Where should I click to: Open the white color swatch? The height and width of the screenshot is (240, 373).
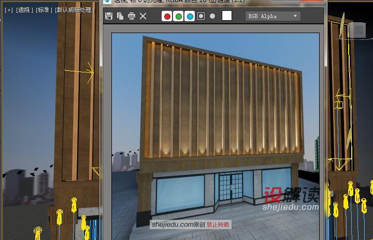pyautogui.click(x=227, y=16)
